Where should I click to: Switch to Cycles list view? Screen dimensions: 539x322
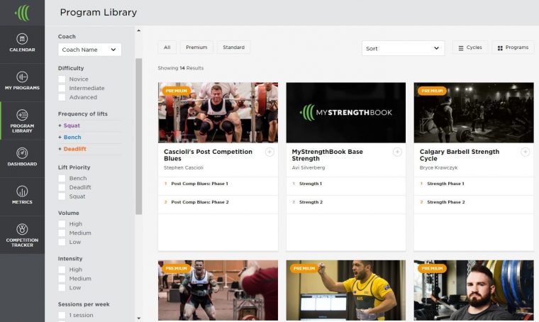pyautogui.click(x=470, y=48)
